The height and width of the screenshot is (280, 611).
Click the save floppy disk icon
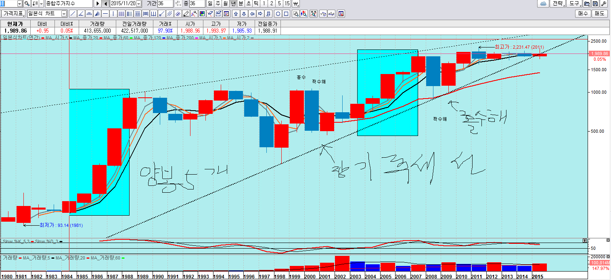[x=595, y=4]
